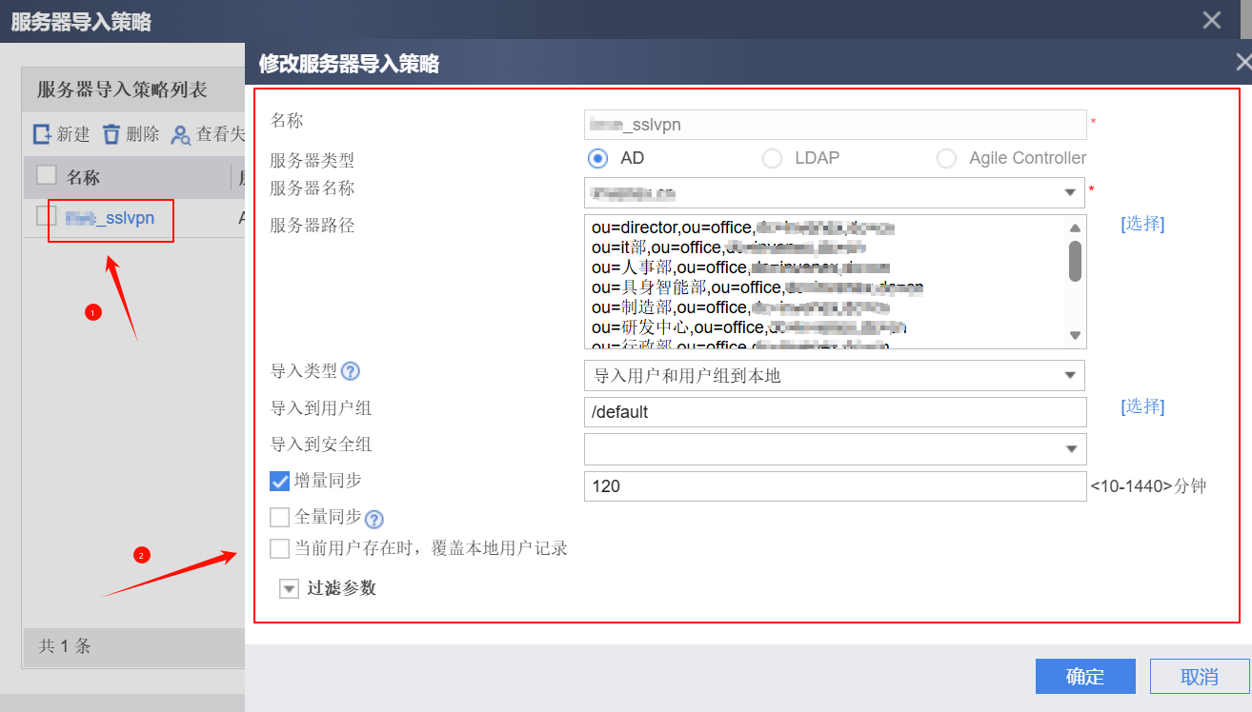Open help icon next to 全量同步
The height and width of the screenshot is (712, 1252).
pyautogui.click(x=374, y=519)
